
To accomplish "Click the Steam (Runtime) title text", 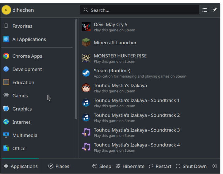I will click(112, 71).
